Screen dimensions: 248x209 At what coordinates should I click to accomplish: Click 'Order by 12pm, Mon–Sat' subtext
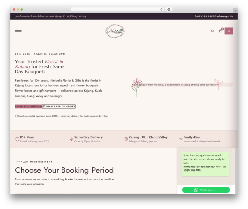pos(87,141)
